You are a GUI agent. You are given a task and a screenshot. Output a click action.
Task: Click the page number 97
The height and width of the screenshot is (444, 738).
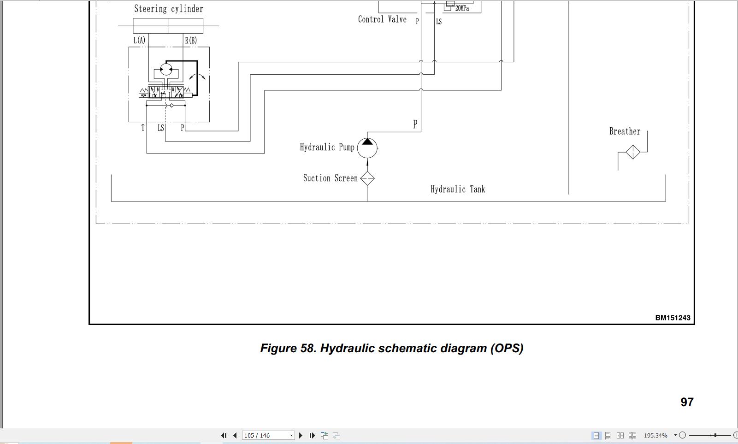687,402
